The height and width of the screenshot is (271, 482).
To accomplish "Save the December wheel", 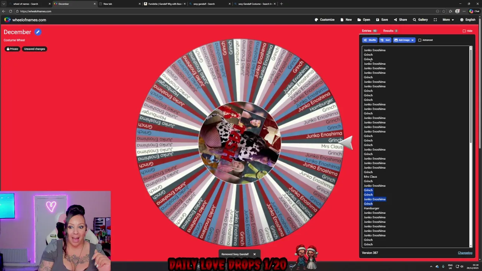I will [x=382, y=20].
